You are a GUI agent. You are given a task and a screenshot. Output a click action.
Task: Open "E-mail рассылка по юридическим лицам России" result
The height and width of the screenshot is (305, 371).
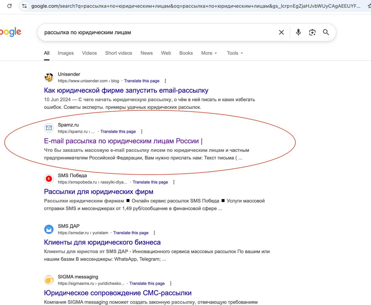[121, 141]
